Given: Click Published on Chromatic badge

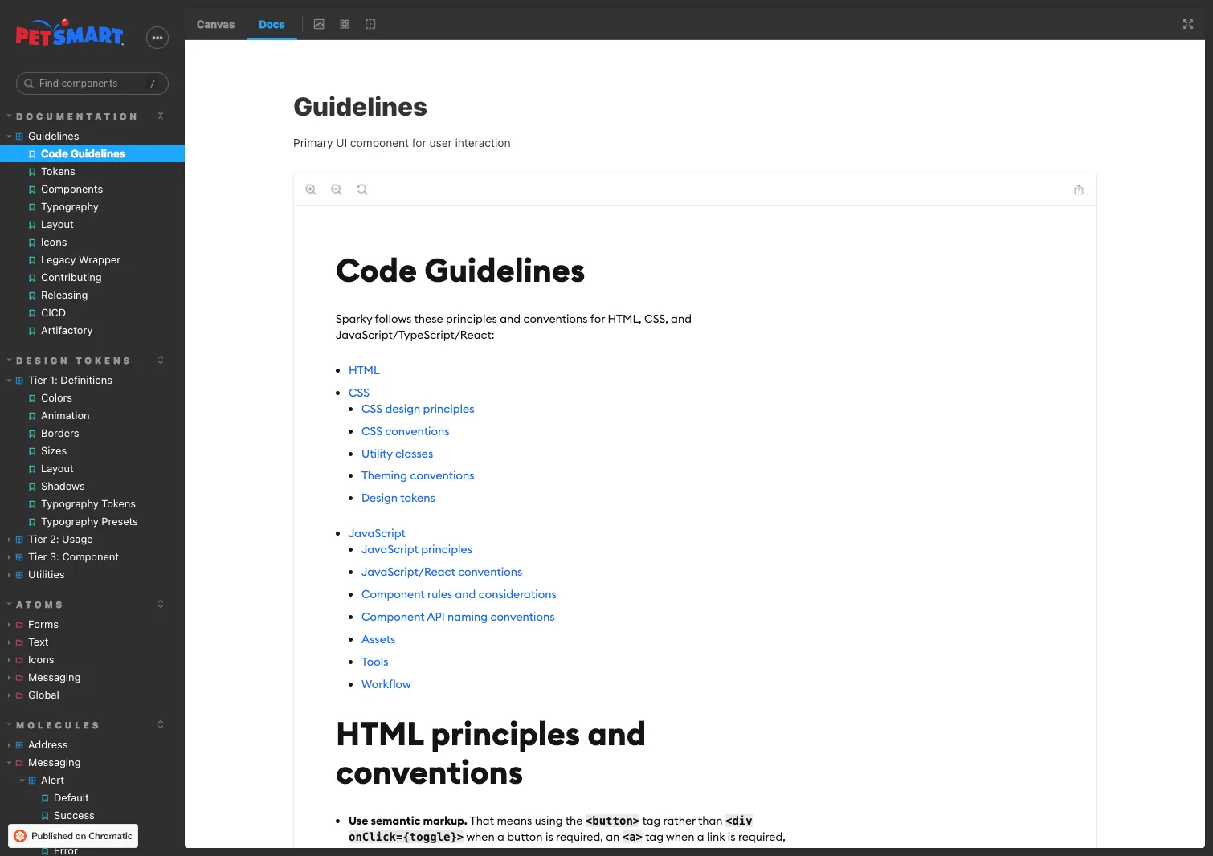Looking at the screenshot, I should (x=73, y=836).
